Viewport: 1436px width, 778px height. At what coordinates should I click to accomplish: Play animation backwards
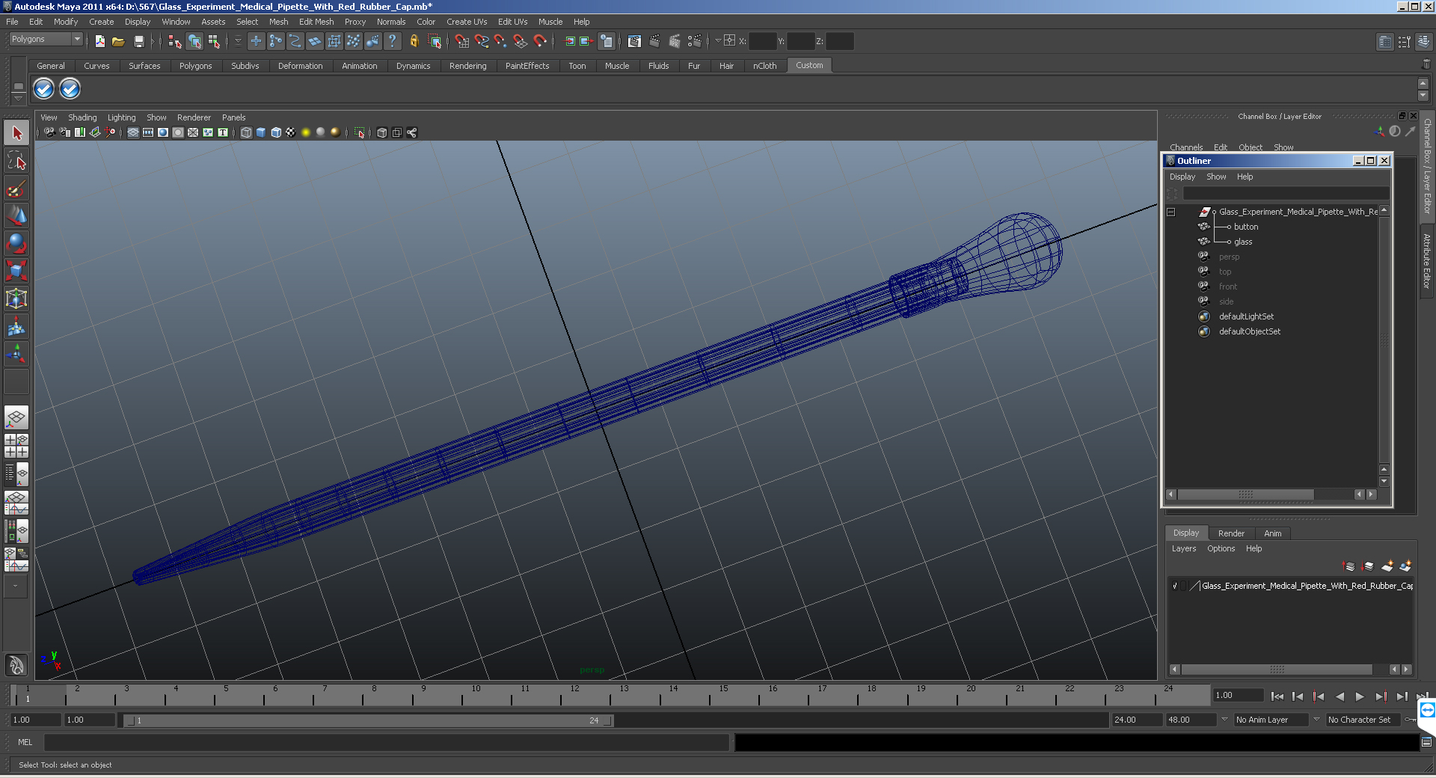pyautogui.click(x=1340, y=696)
